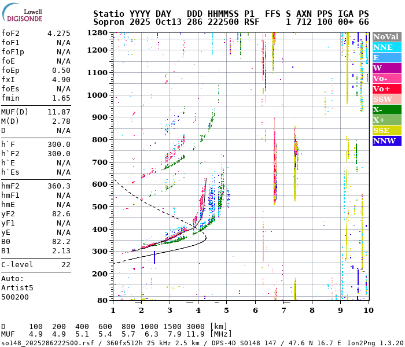Click the MUF(D) value 11.87
Screen dimensions: 405x347
coord(58,112)
